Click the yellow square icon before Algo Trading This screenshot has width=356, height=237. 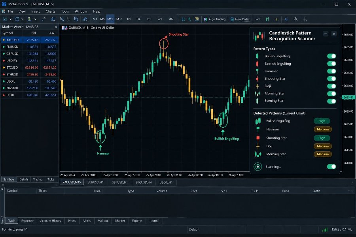point(197,19)
